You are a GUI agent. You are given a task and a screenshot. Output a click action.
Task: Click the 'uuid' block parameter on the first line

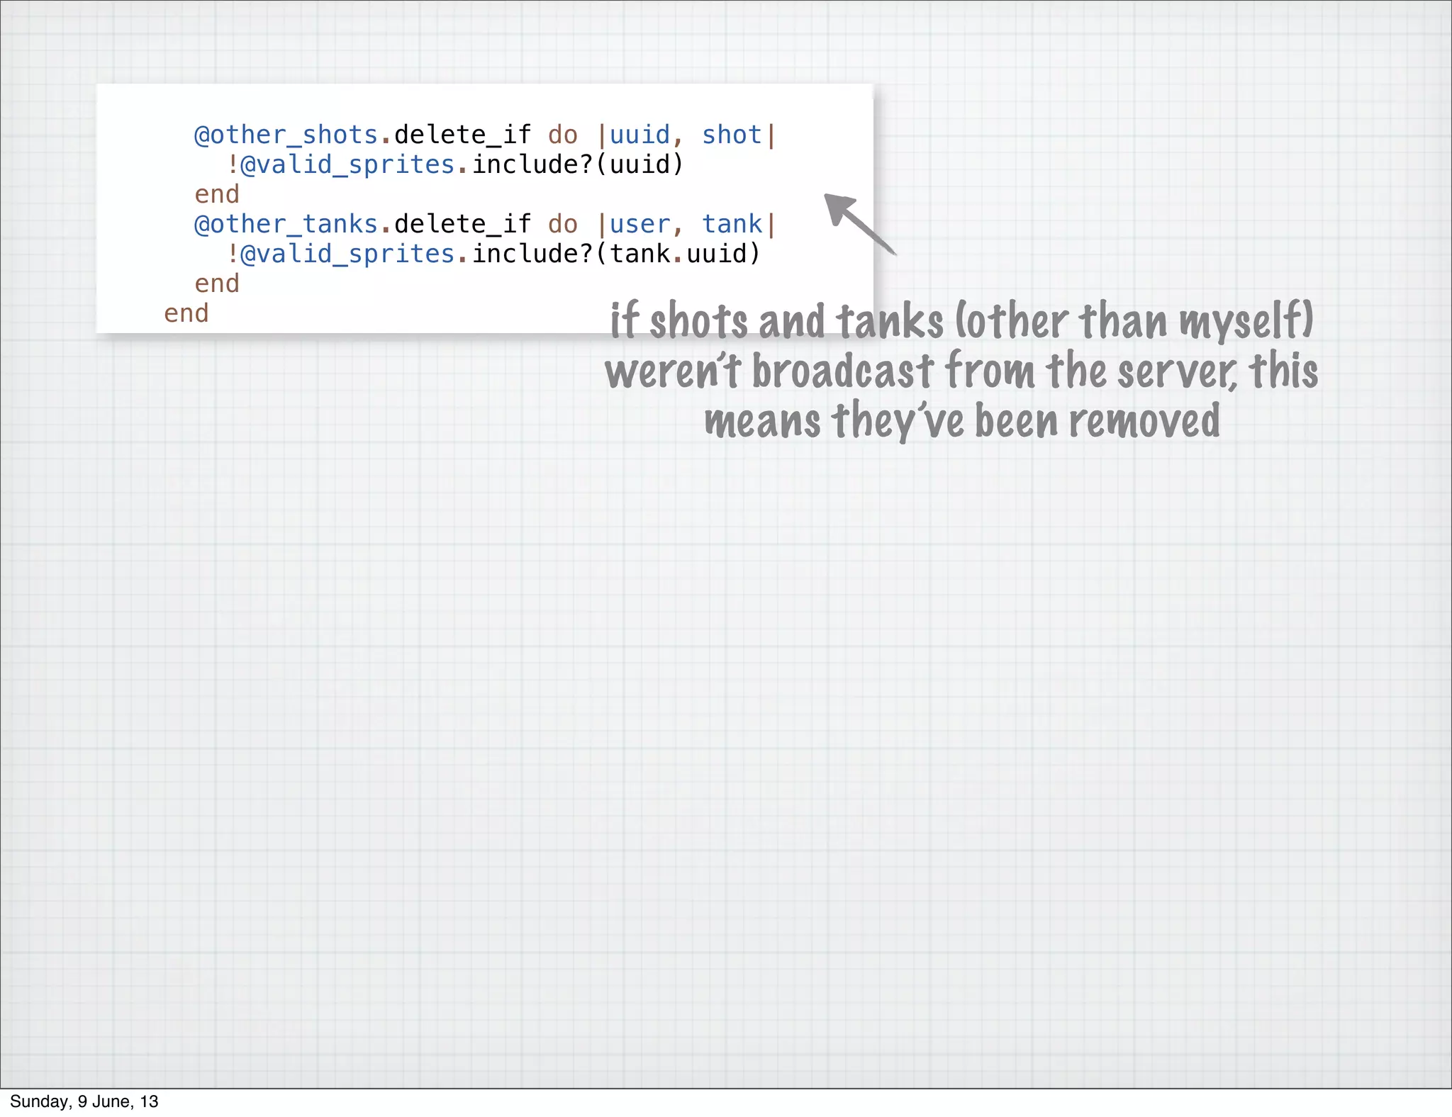[x=640, y=135]
